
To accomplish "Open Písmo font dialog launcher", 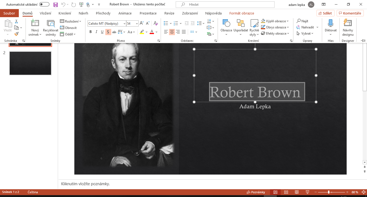I will click(159, 41).
